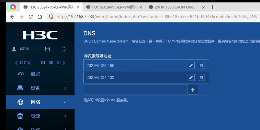Open the 概览 overview menu

(40, 74)
